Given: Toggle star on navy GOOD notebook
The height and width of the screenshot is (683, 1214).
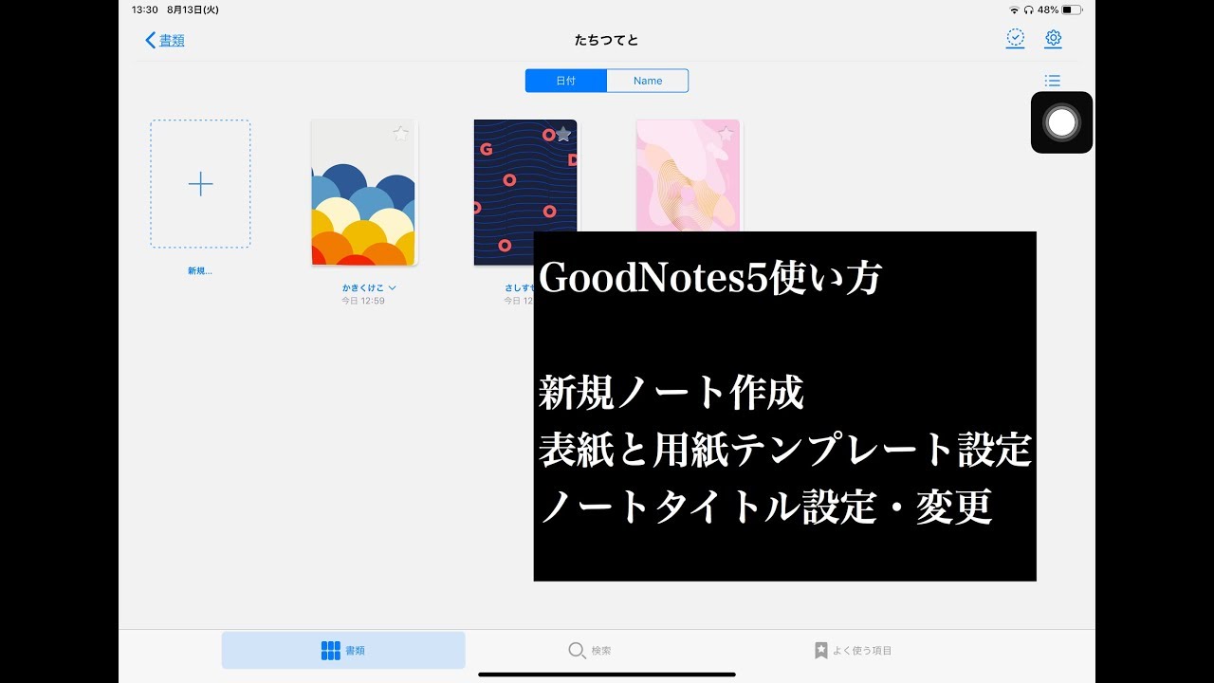Looking at the screenshot, I should (563, 134).
